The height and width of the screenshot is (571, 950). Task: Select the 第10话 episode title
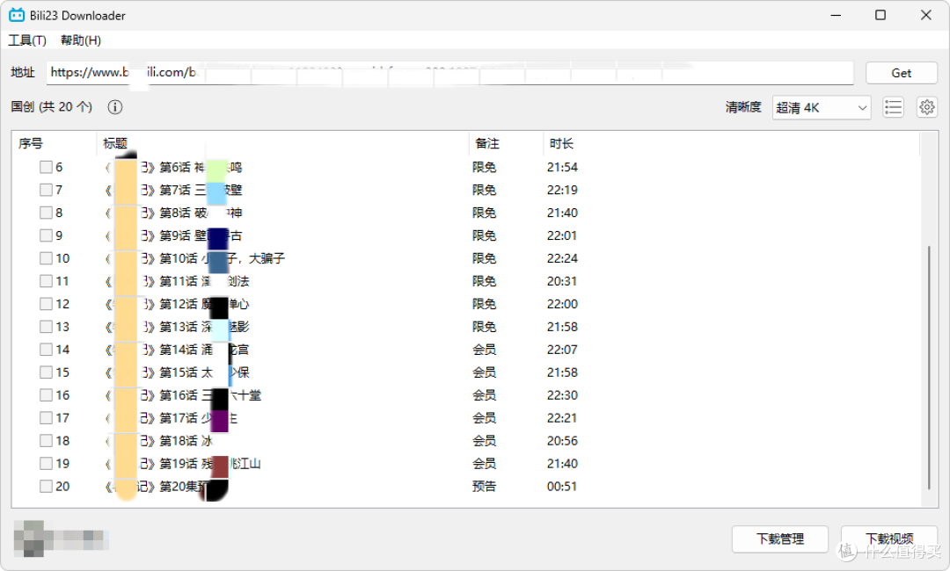[195, 258]
